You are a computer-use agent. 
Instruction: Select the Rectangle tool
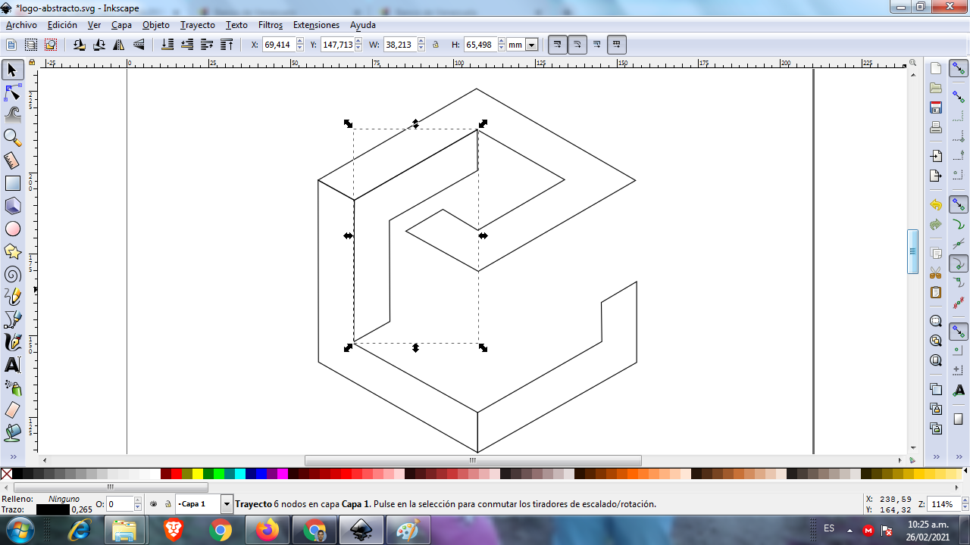pyautogui.click(x=12, y=183)
